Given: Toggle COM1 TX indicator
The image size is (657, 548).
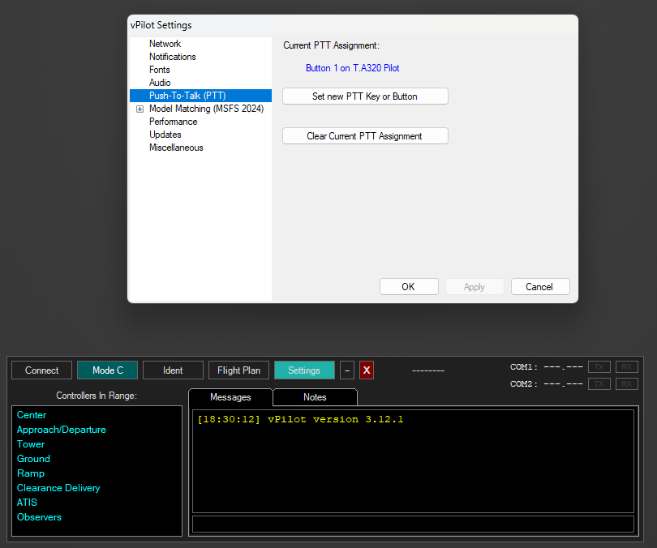Looking at the screenshot, I should [599, 367].
